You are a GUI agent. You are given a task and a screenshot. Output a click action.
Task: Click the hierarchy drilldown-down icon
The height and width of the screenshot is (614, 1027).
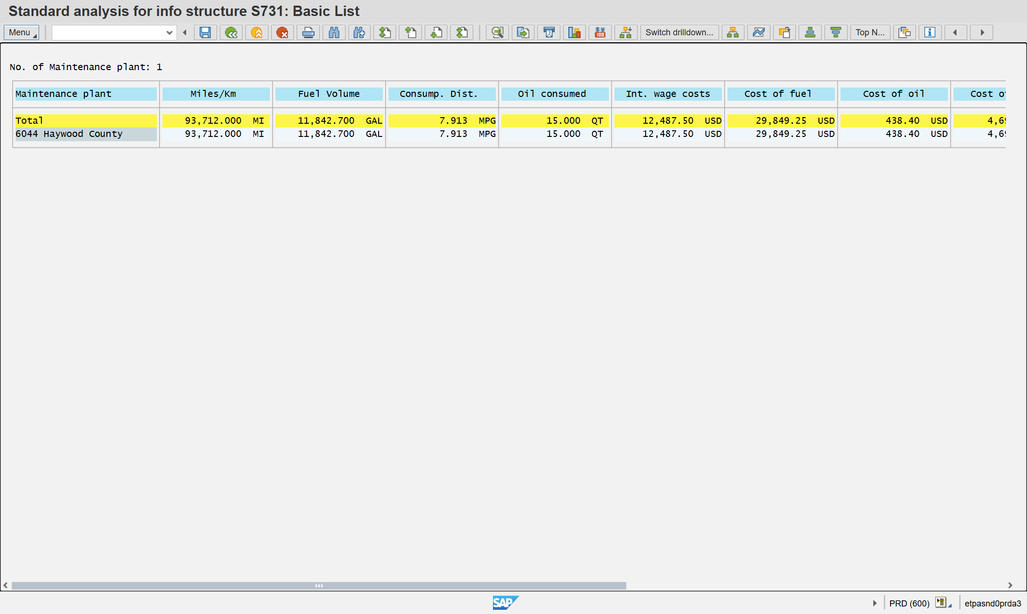pos(626,32)
